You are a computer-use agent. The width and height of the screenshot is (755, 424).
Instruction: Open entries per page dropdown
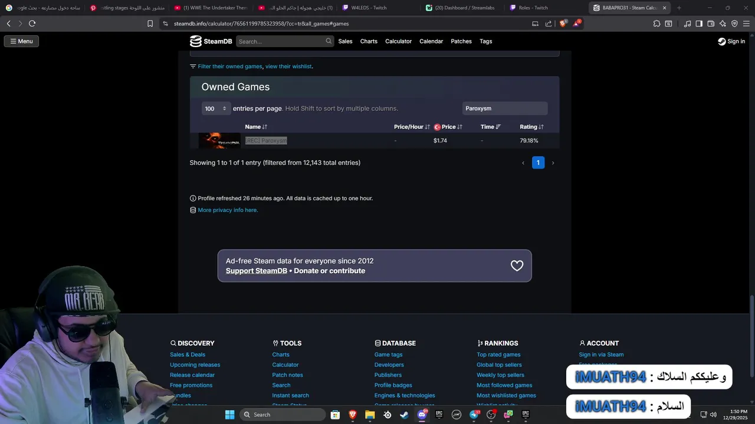216,108
